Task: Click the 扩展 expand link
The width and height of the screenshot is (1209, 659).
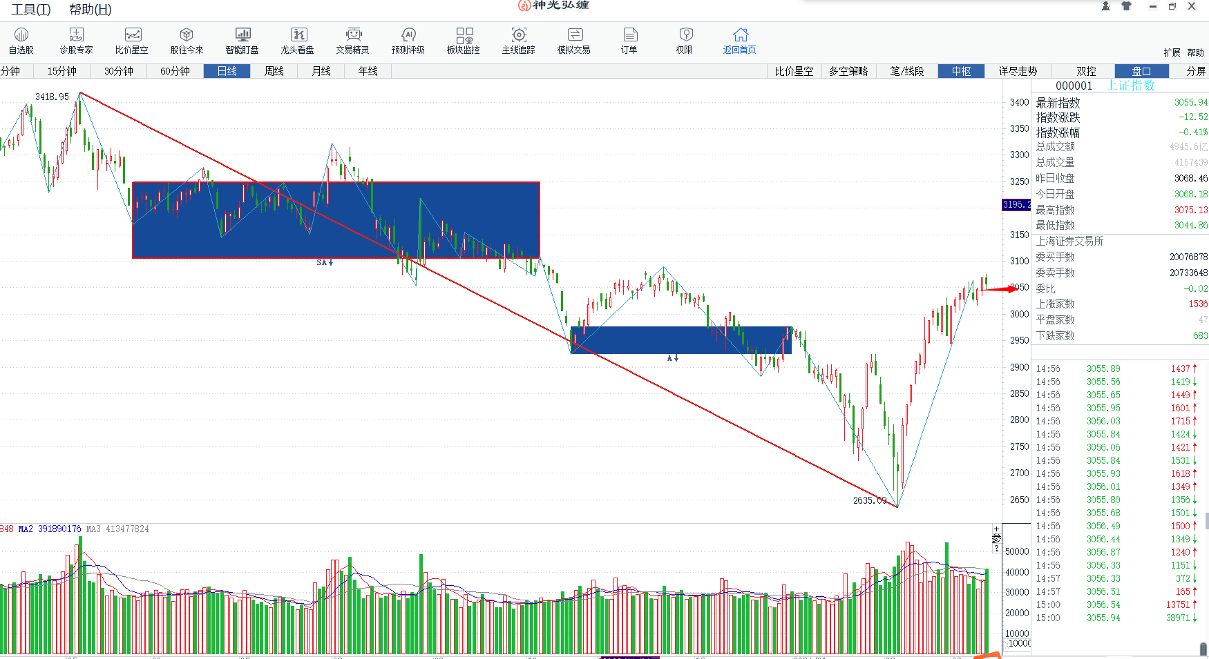Action: 1172,52
